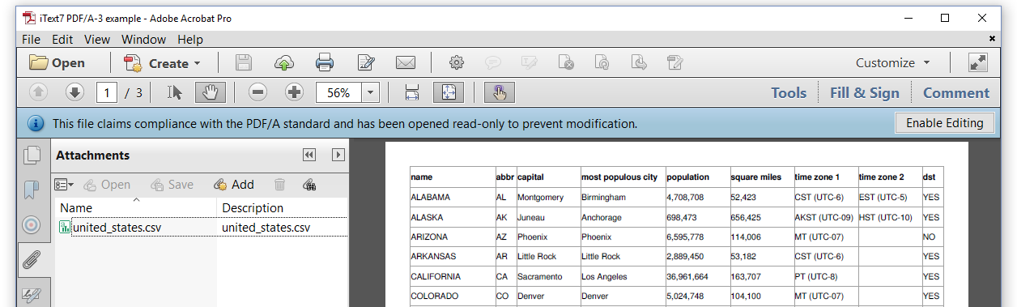Open the View menu
Image resolution: width=1017 pixels, height=307 pixels.
(x=97, y=39)
